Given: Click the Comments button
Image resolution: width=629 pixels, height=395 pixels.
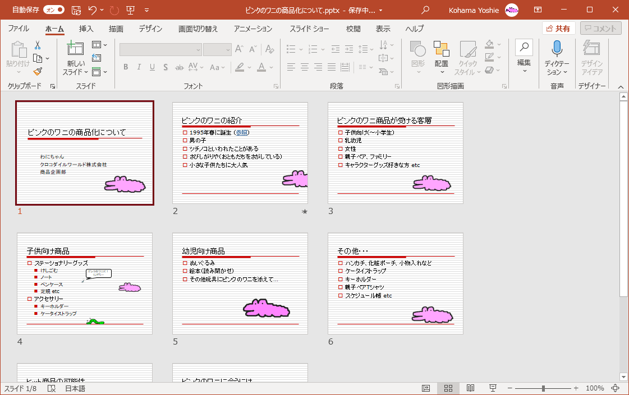Looking at the screenshot, I should click(600, 29).
